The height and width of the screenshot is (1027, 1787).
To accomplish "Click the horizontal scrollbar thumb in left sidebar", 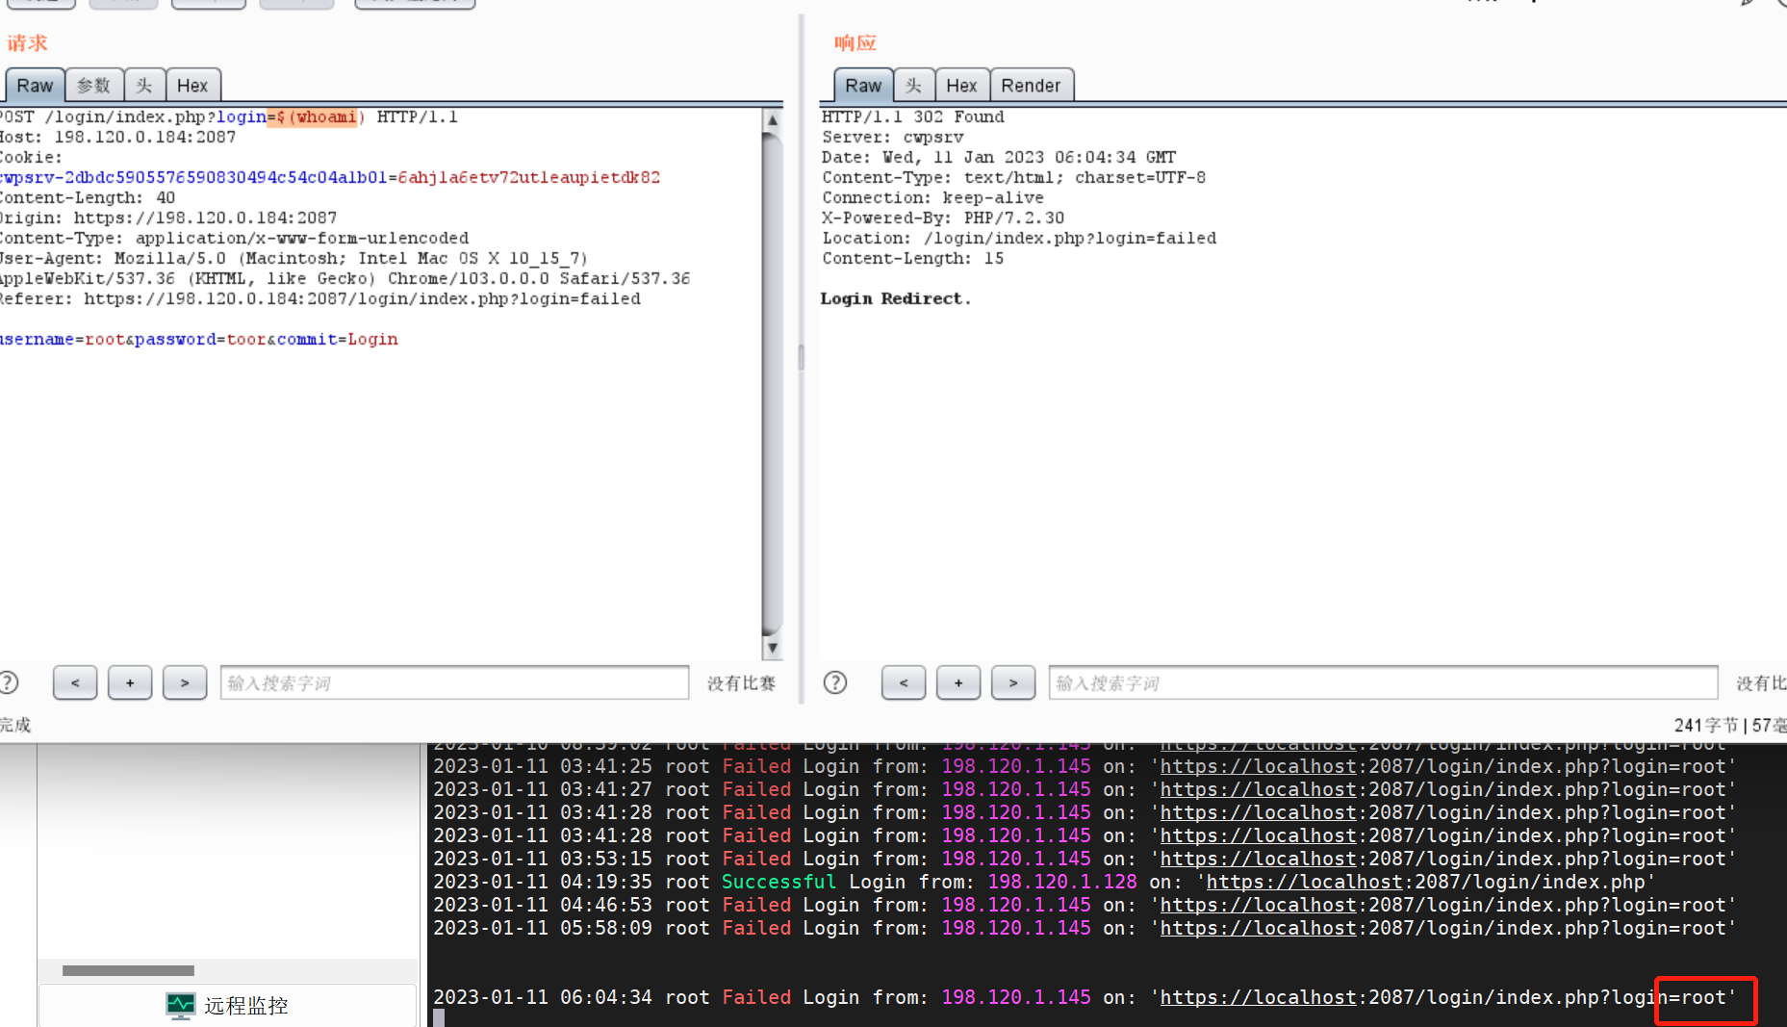I will pos(128,970).
